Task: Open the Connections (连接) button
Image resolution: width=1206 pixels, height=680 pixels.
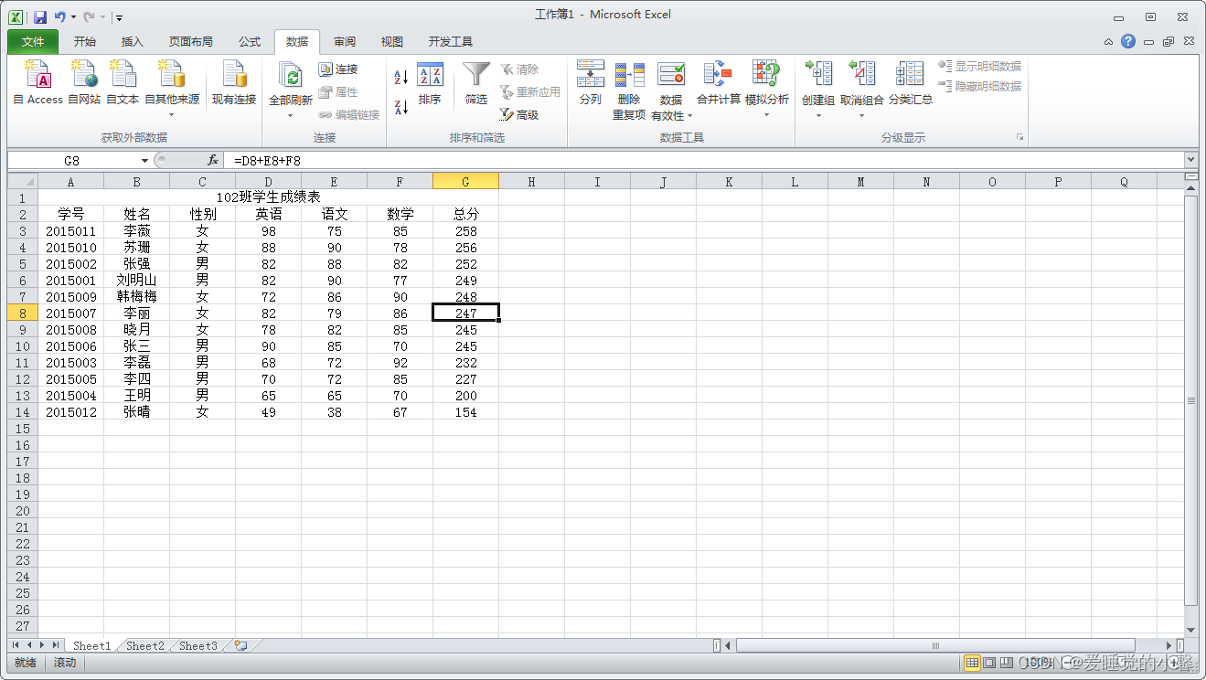Action: tap(338, 69)
